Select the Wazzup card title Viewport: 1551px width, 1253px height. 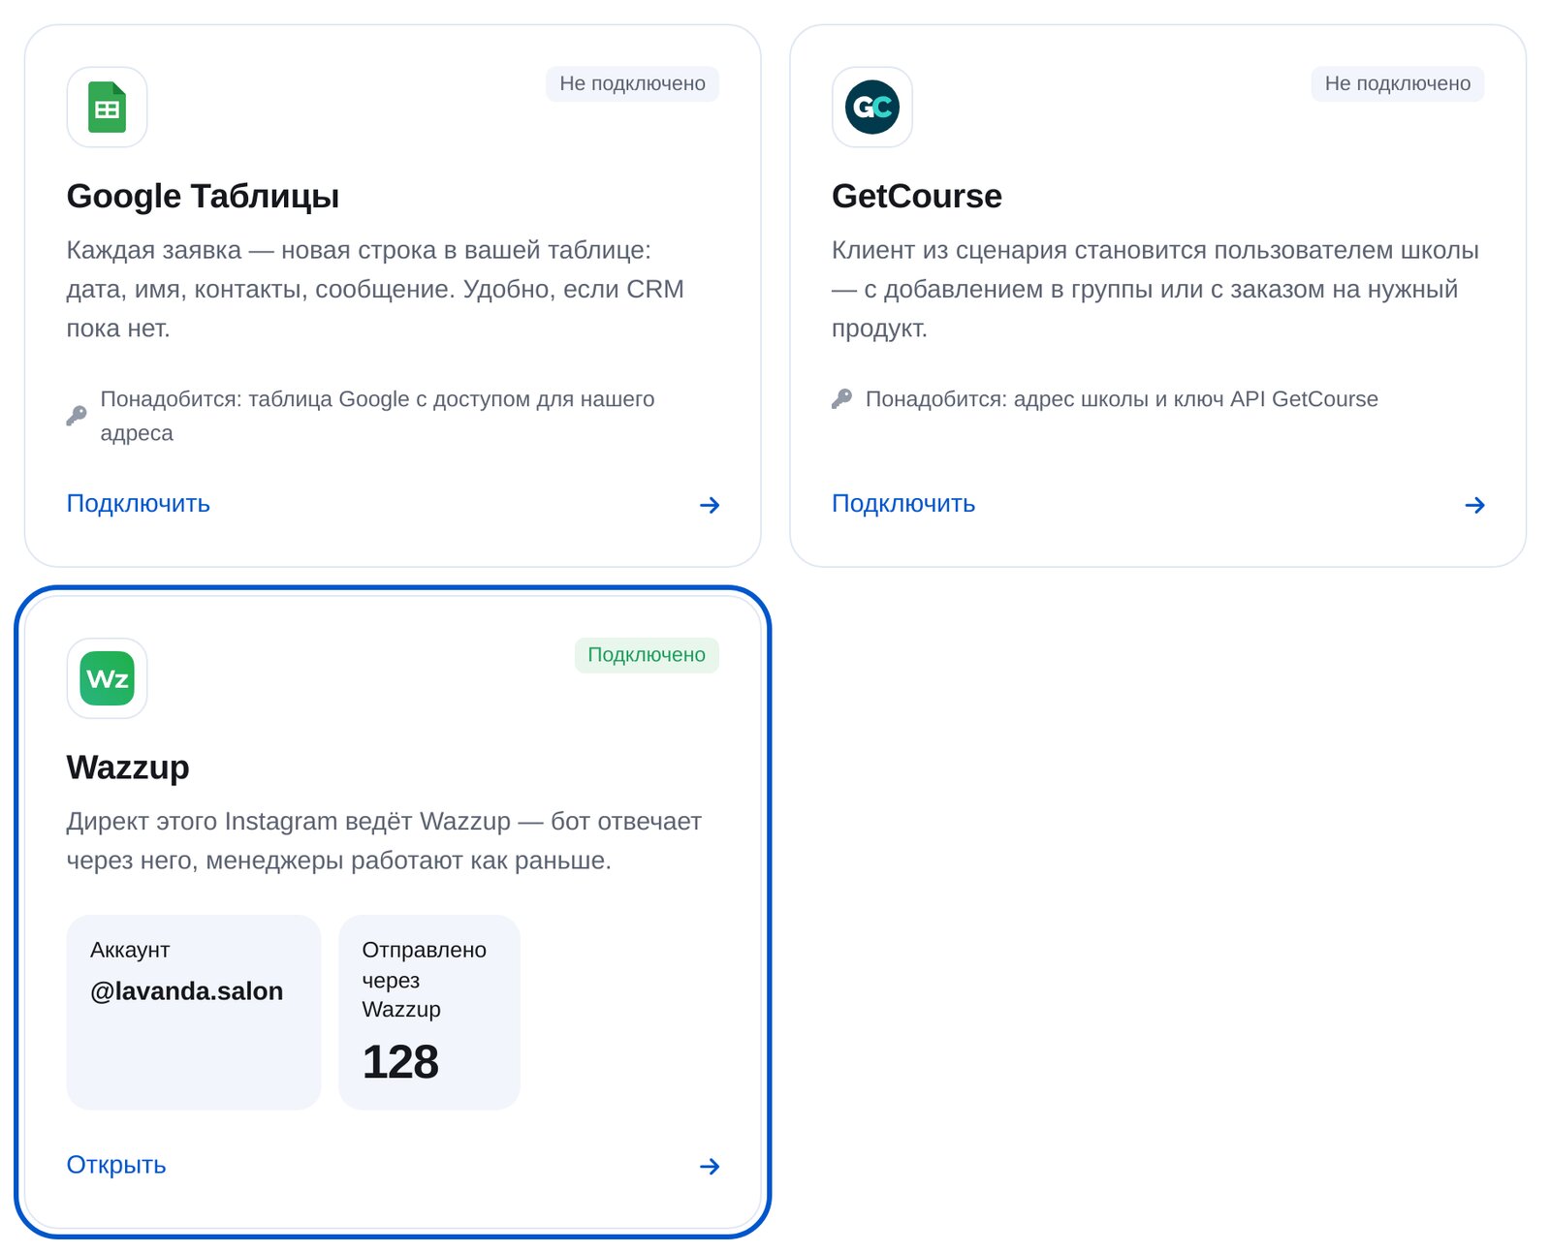(x=128, y=767)
